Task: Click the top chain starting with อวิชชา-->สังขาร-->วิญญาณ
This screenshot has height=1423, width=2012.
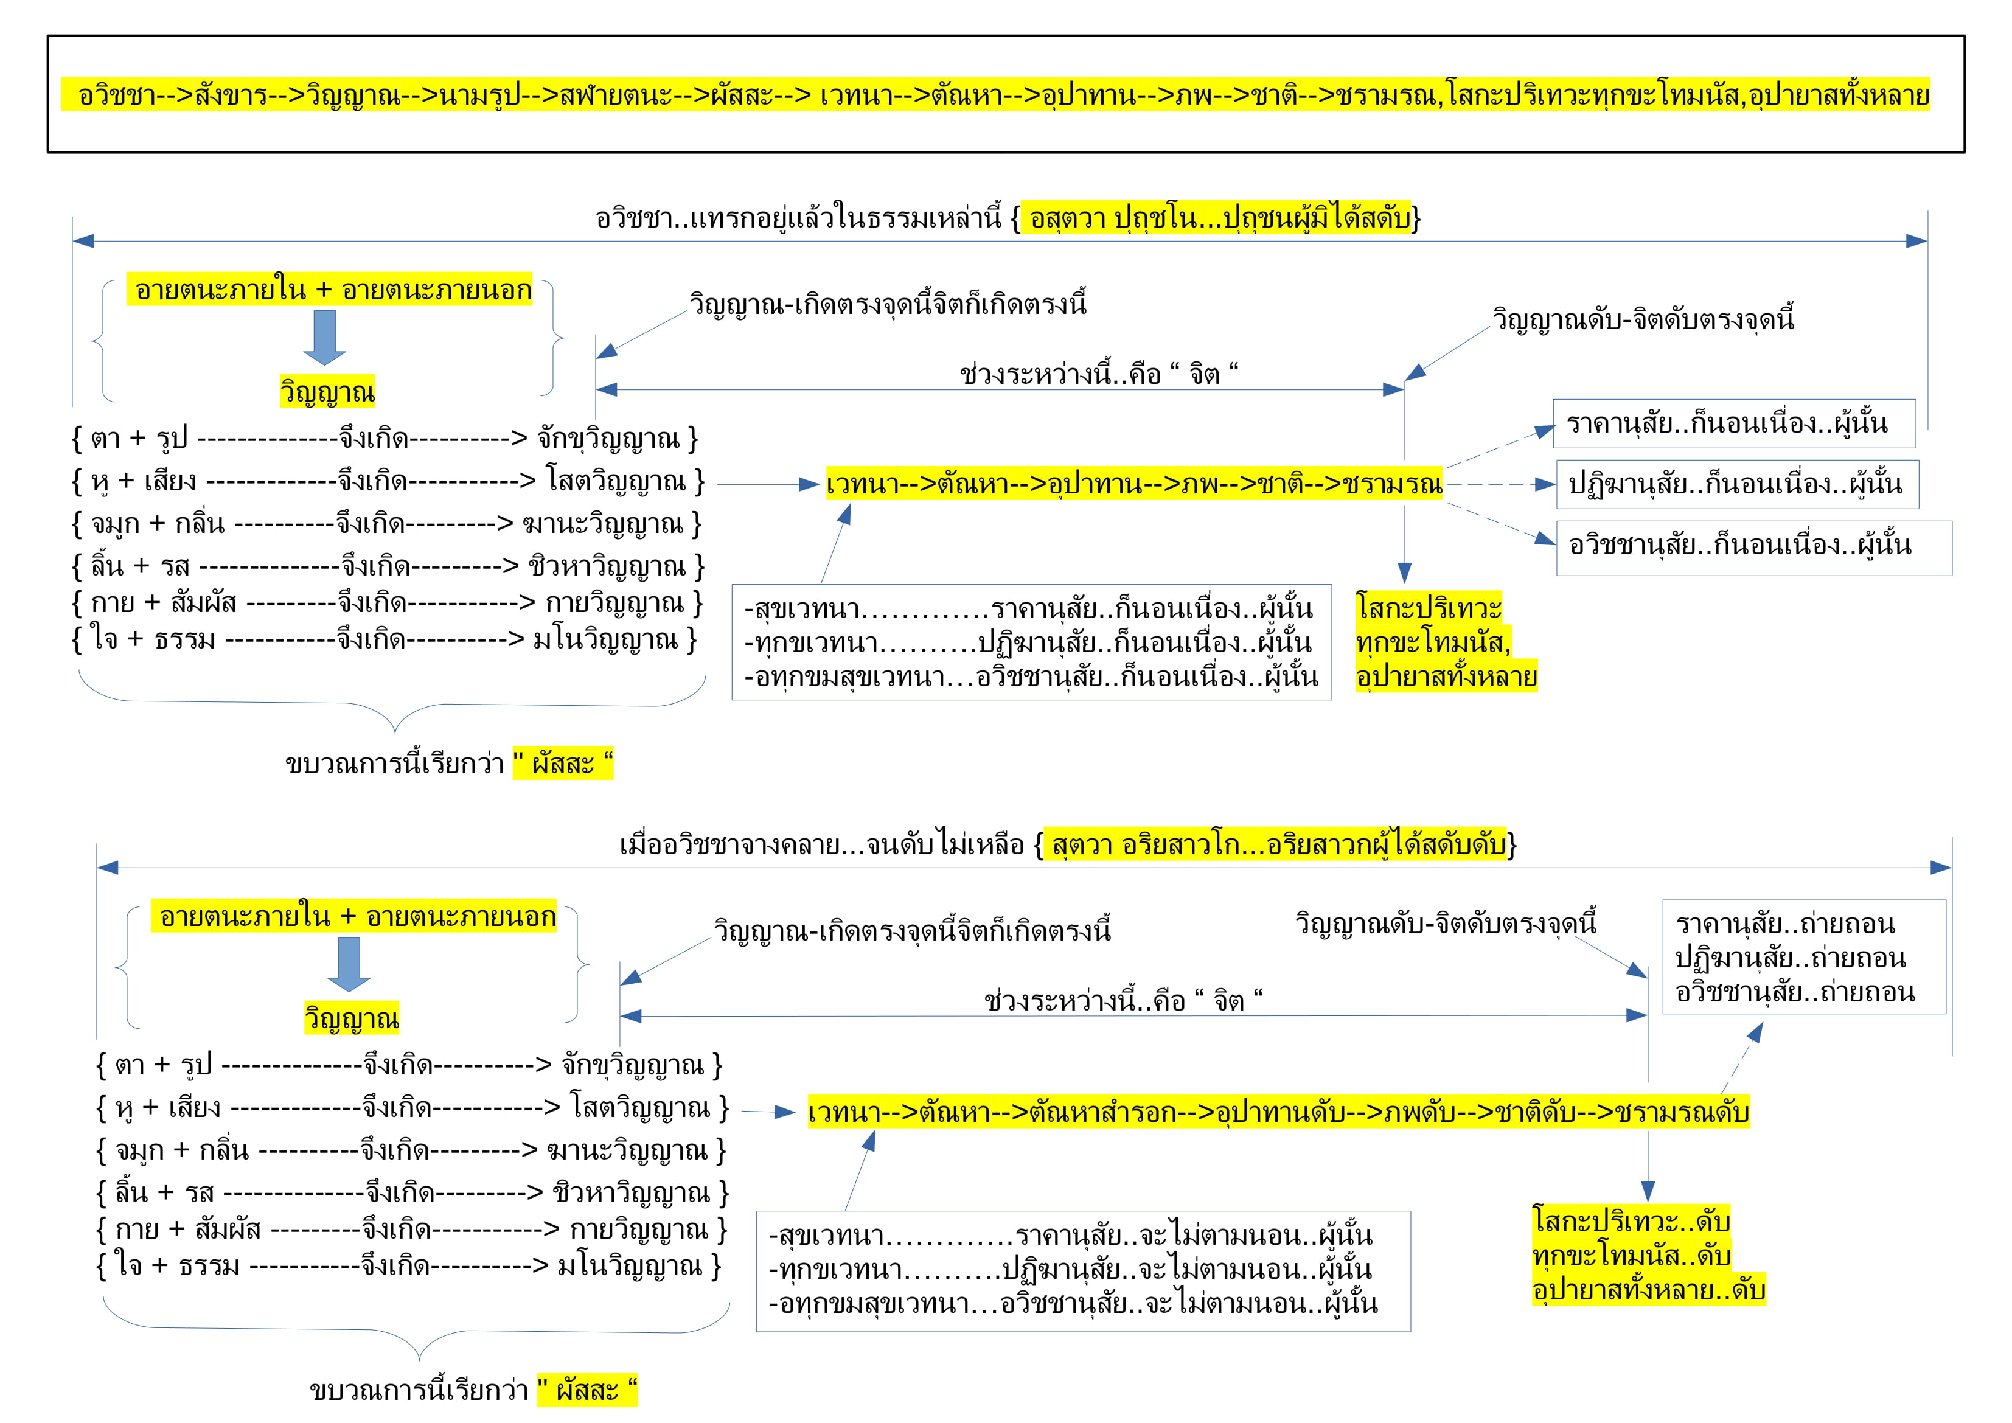Action: (995, 95)
